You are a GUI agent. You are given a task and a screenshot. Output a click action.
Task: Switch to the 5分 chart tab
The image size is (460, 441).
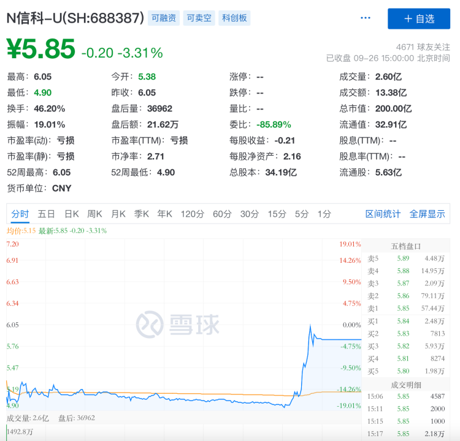point(302,214)
